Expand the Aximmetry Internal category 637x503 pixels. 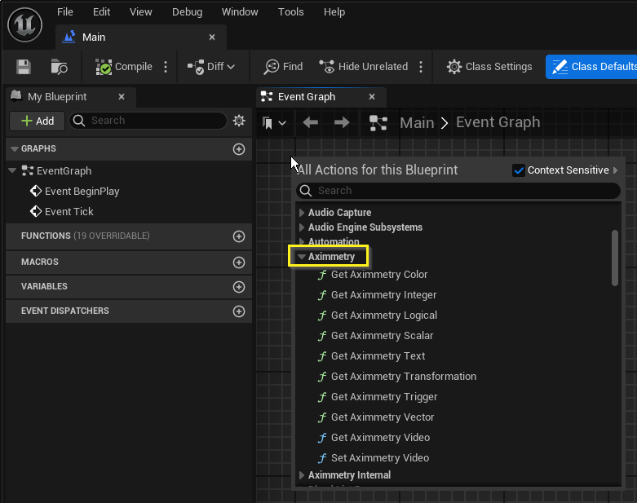[302, 475]
